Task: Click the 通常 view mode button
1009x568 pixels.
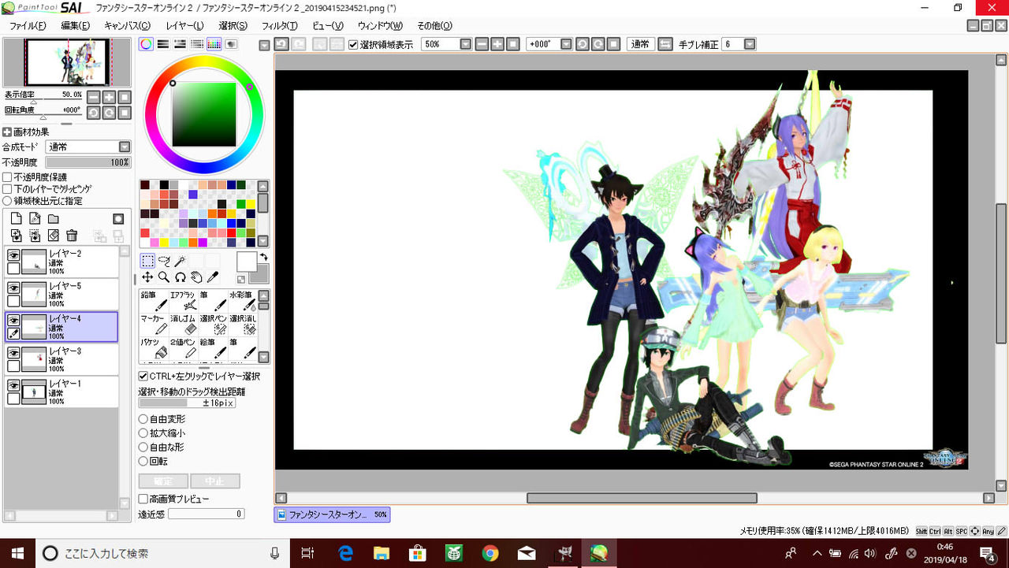Action: [x=641, y=44]
